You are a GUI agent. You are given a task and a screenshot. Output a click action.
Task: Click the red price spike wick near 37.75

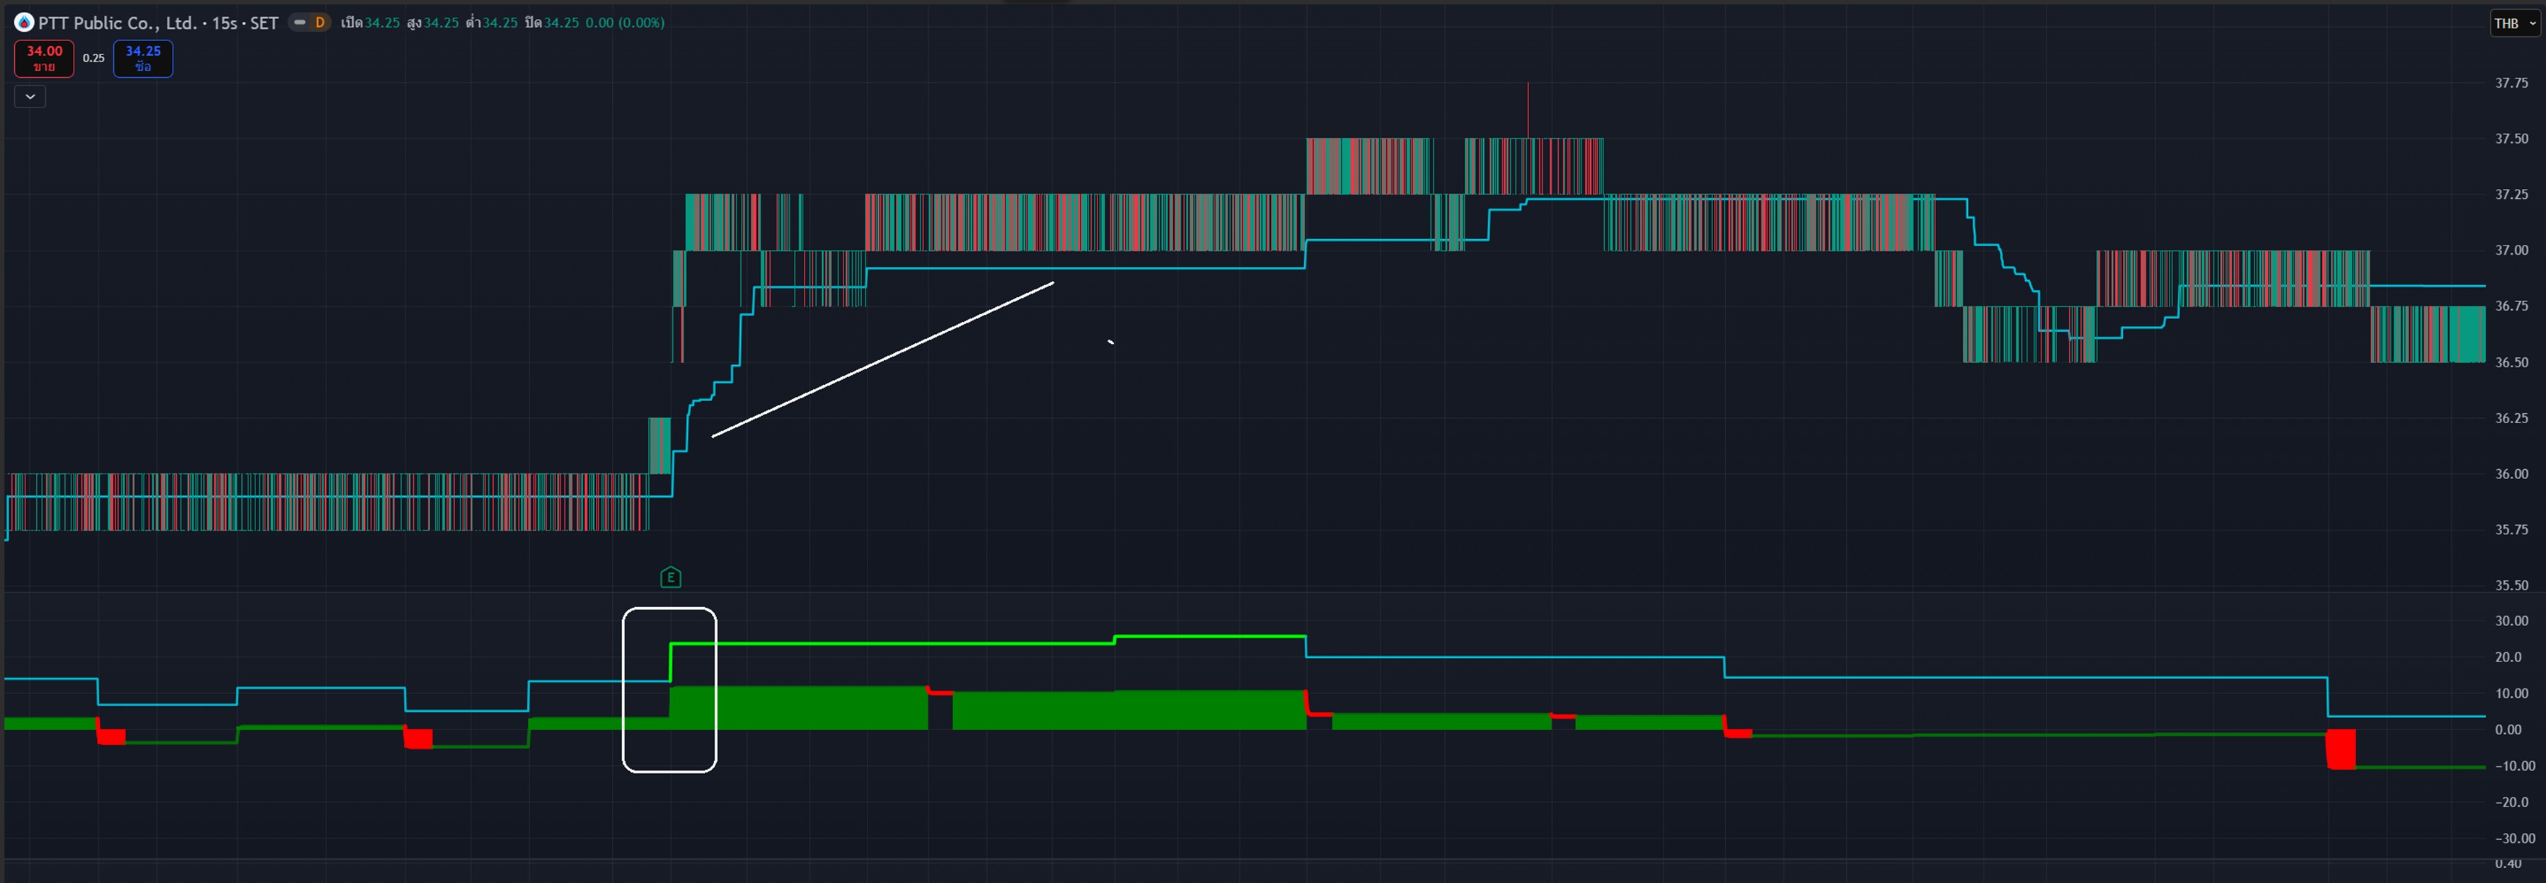[1528, 109]
